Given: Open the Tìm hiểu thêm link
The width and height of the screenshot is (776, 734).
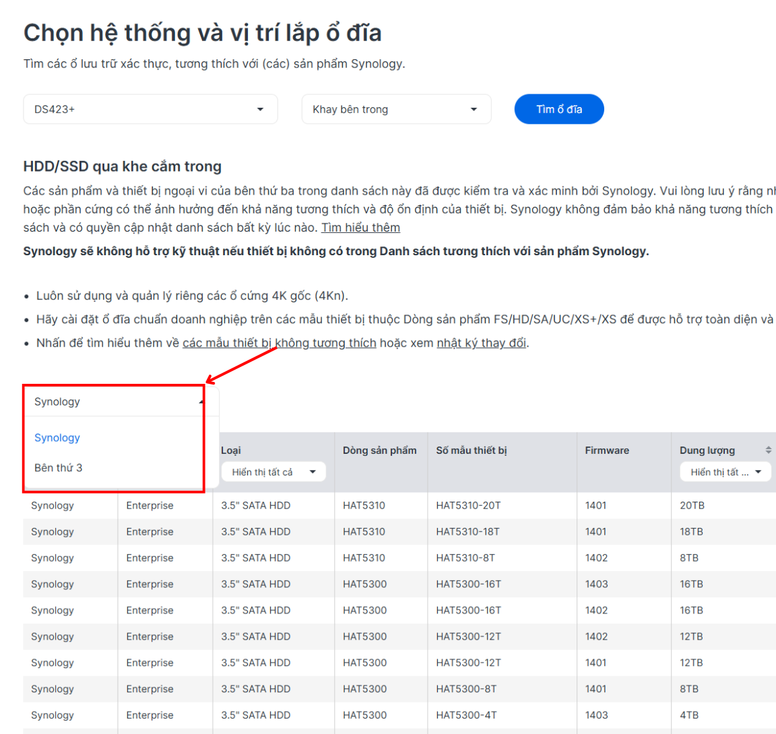Looking at the screenshot, I should (x=360, y=228).
